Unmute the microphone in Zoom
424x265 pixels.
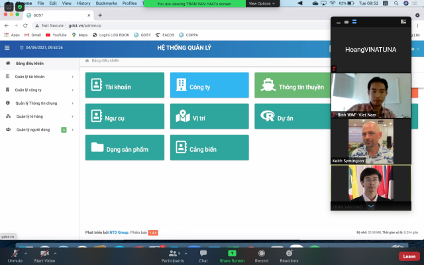[15, 253]
